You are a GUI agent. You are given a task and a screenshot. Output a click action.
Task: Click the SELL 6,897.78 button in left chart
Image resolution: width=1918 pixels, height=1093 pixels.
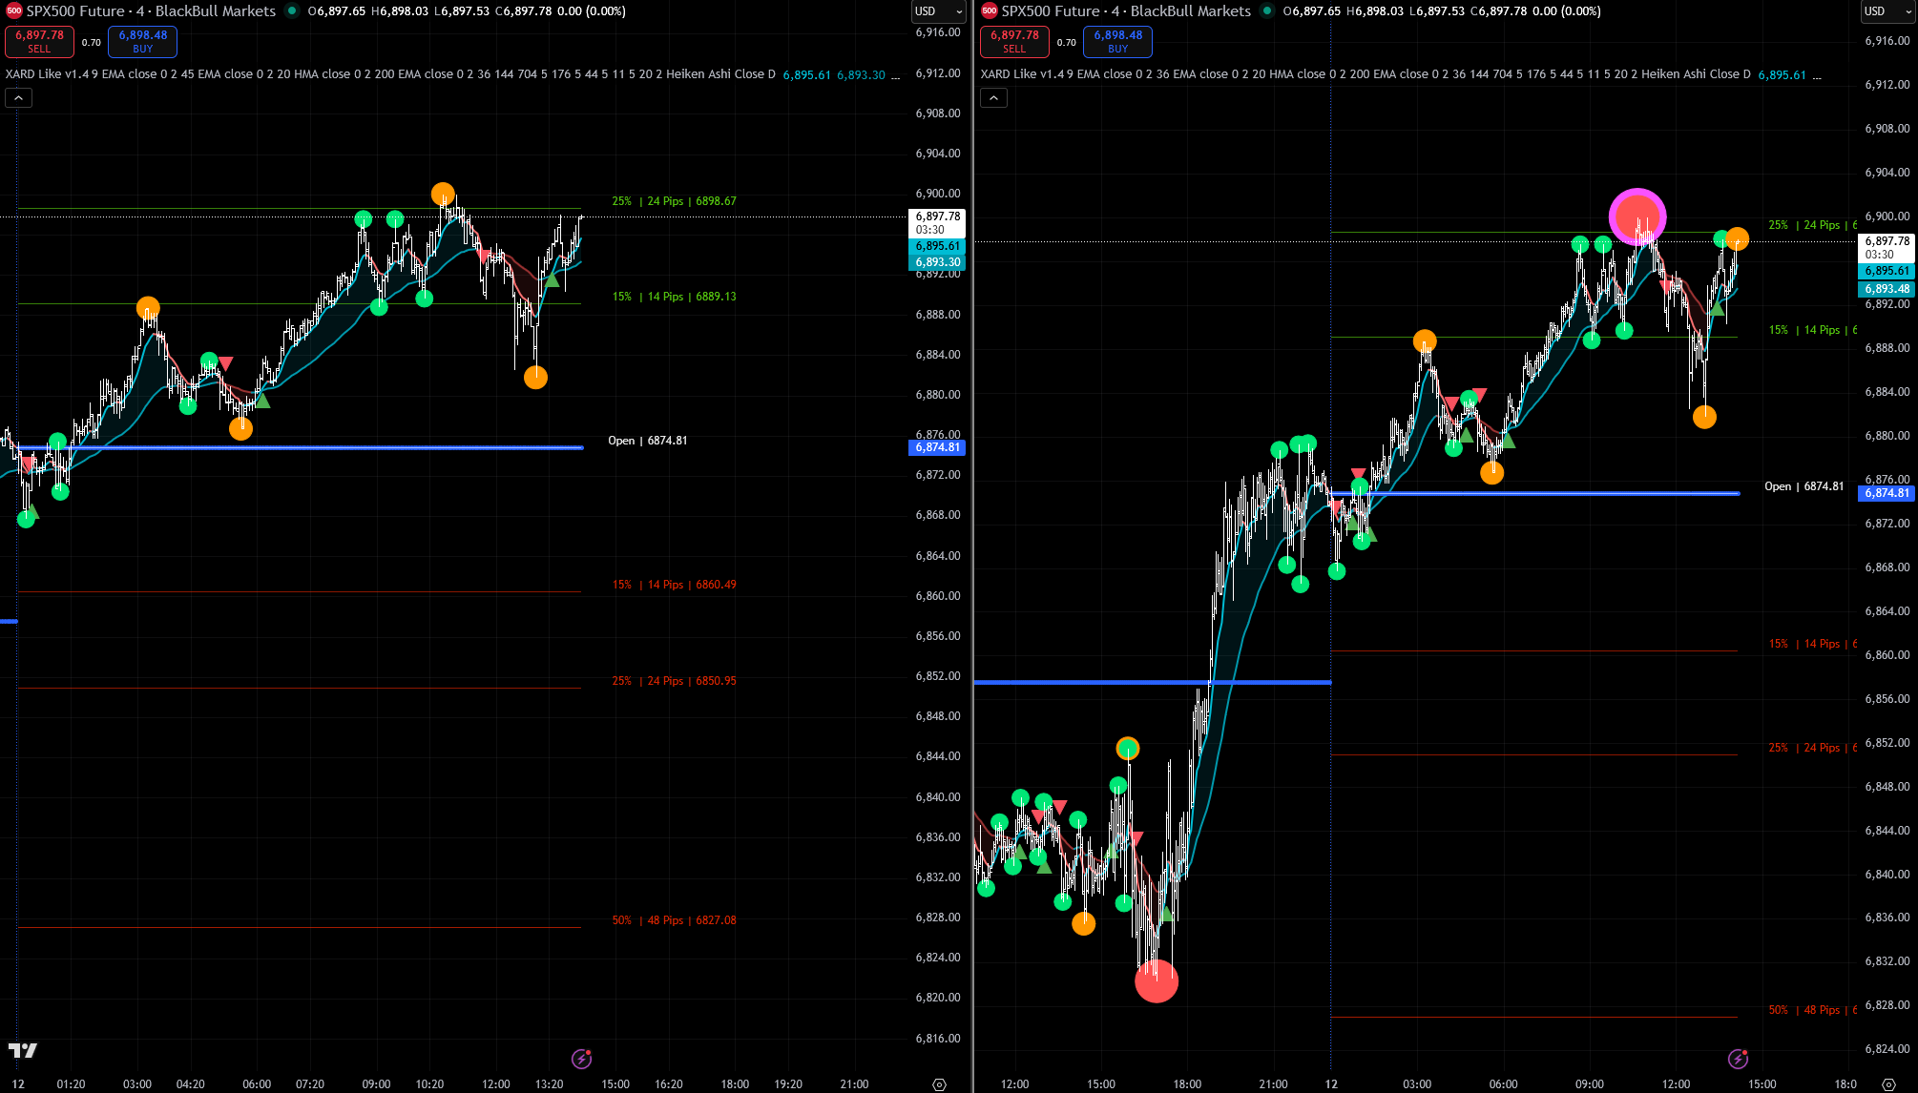click(x=39, y=41)
